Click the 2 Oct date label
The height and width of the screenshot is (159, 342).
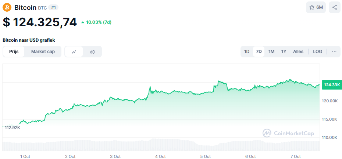tap(70, 156)
